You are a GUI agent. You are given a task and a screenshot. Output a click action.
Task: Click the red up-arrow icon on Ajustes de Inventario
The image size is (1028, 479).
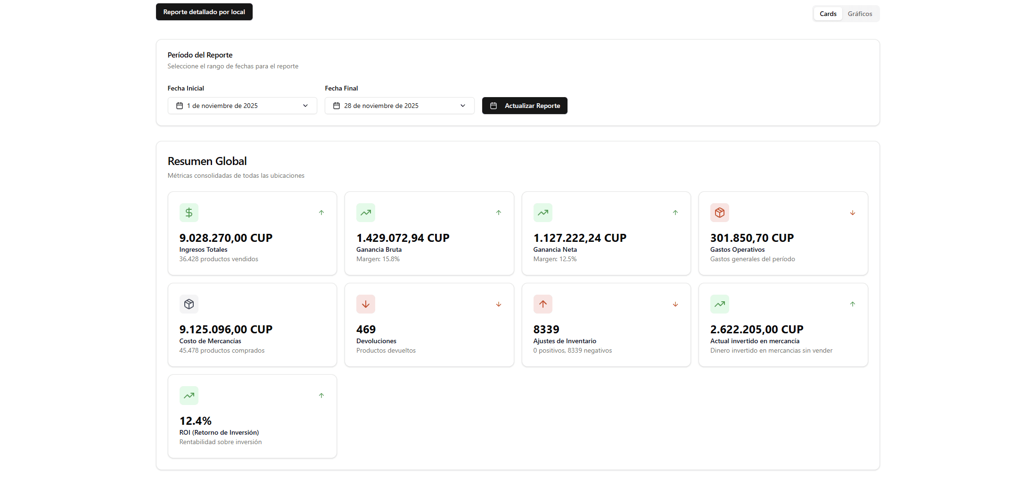point(543,304)
